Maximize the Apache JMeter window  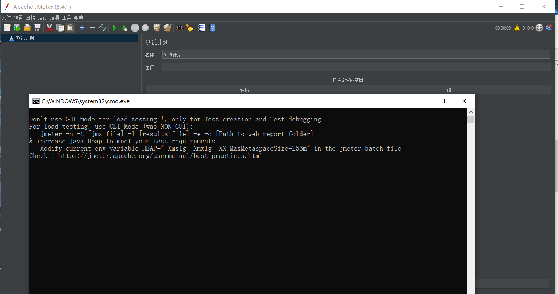point(522,7)
